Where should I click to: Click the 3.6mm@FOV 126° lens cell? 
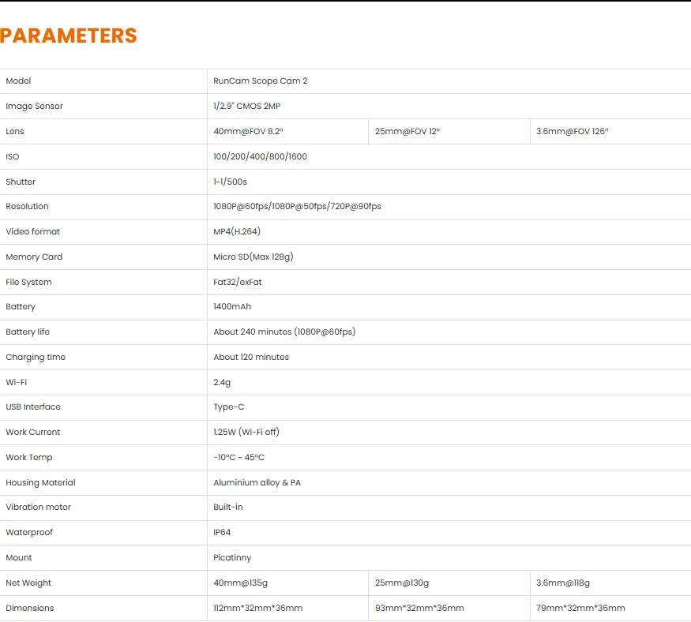pyautogui.click(x=572, y=131)
